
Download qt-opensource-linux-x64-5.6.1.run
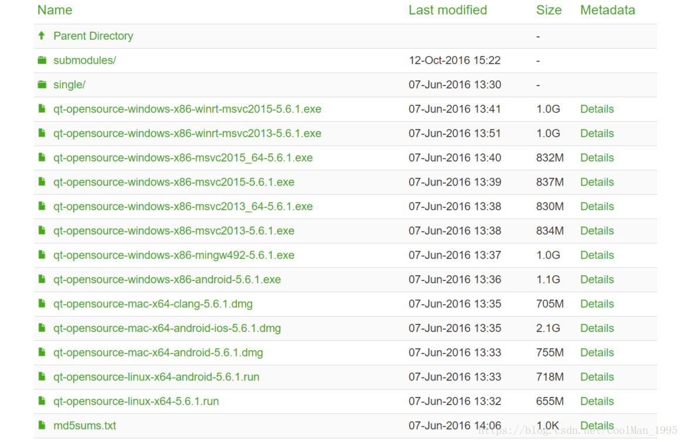[x=136, y=402]
